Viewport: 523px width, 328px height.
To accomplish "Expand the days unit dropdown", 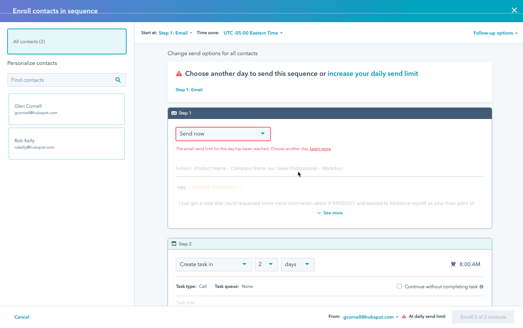I will tap(297, 265).
